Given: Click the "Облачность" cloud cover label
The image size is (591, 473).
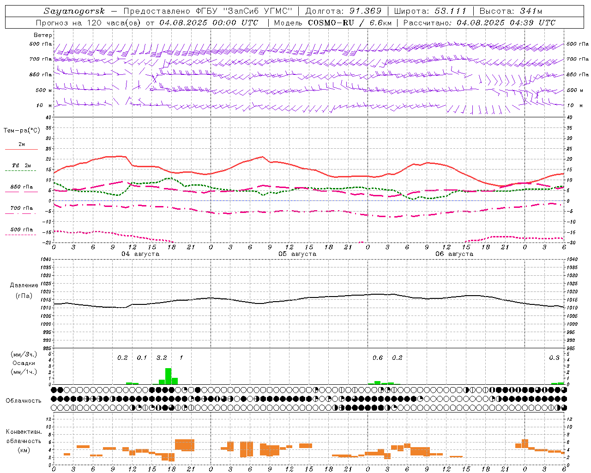Looking at the screenshot, I should (24, 401).
